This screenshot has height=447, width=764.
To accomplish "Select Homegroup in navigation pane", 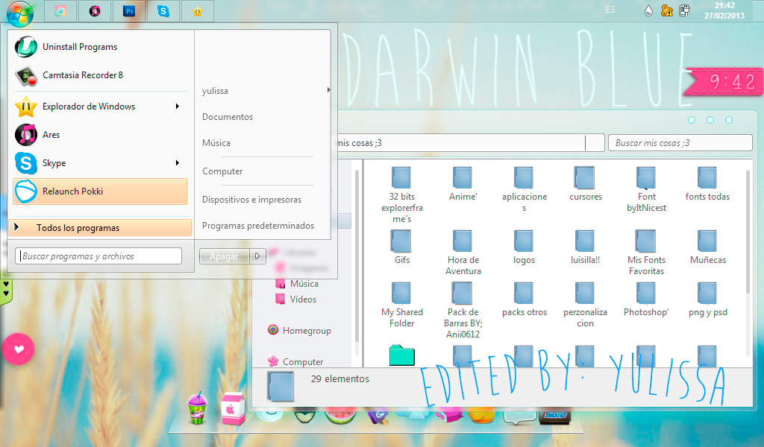I will pyautogui.click(x=300, y=331).
